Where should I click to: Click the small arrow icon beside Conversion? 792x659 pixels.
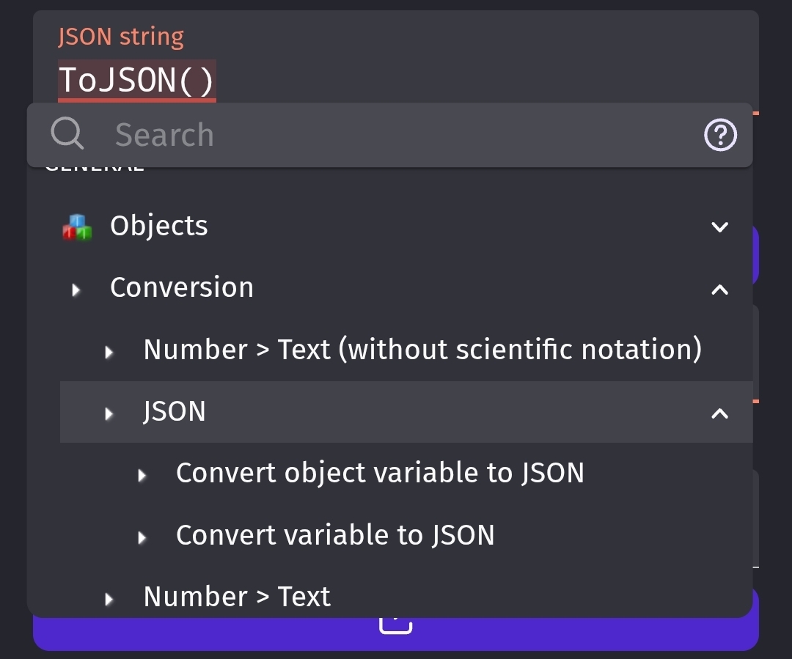point(76,289)
